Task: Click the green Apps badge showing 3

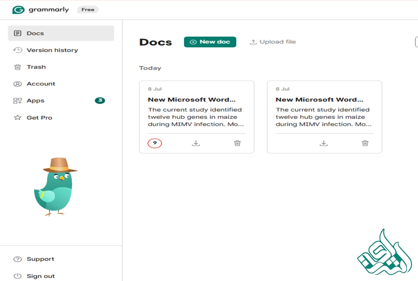Action: point(100,101)
